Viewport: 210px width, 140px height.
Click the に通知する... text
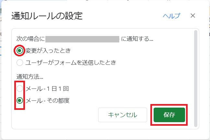[x=137, y=40]
